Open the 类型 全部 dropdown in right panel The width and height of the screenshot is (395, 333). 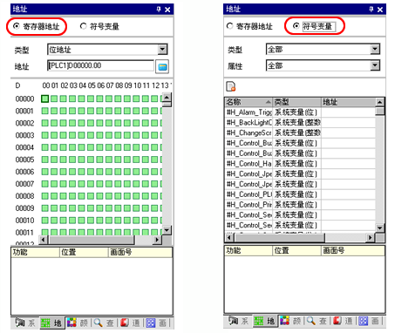tap(375, 49)
